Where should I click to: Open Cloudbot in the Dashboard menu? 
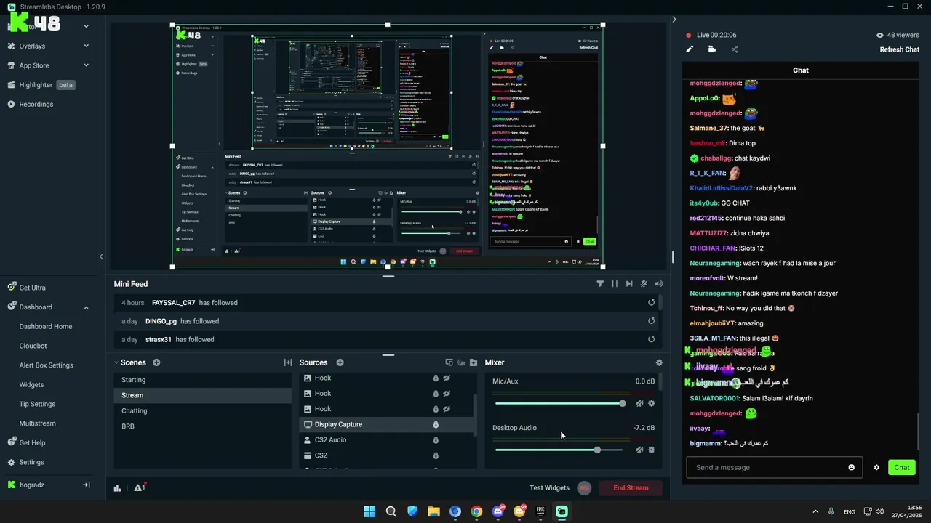(x=33, y=346)
